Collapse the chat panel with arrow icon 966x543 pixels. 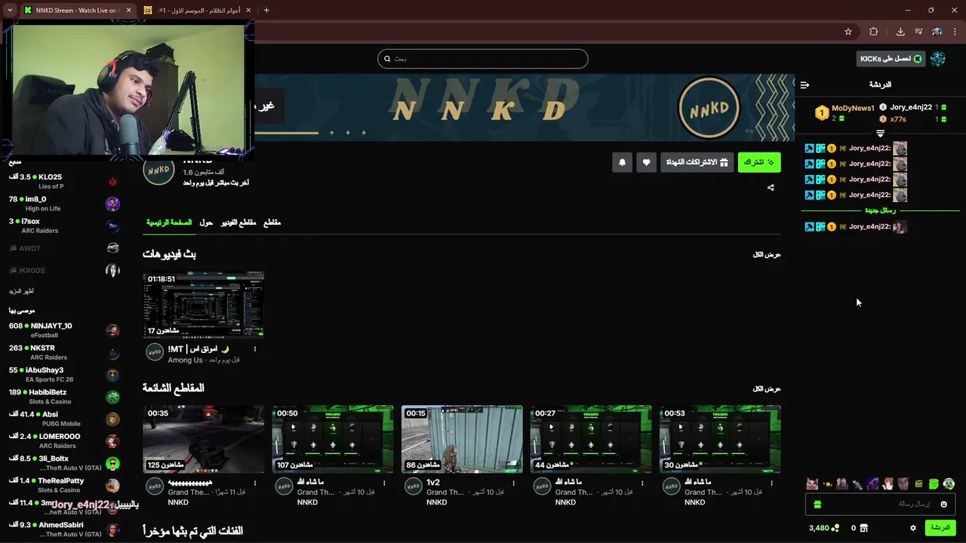804,84
